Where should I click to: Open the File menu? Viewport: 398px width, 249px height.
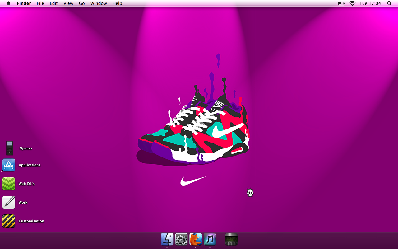click(x=40, y=3)
